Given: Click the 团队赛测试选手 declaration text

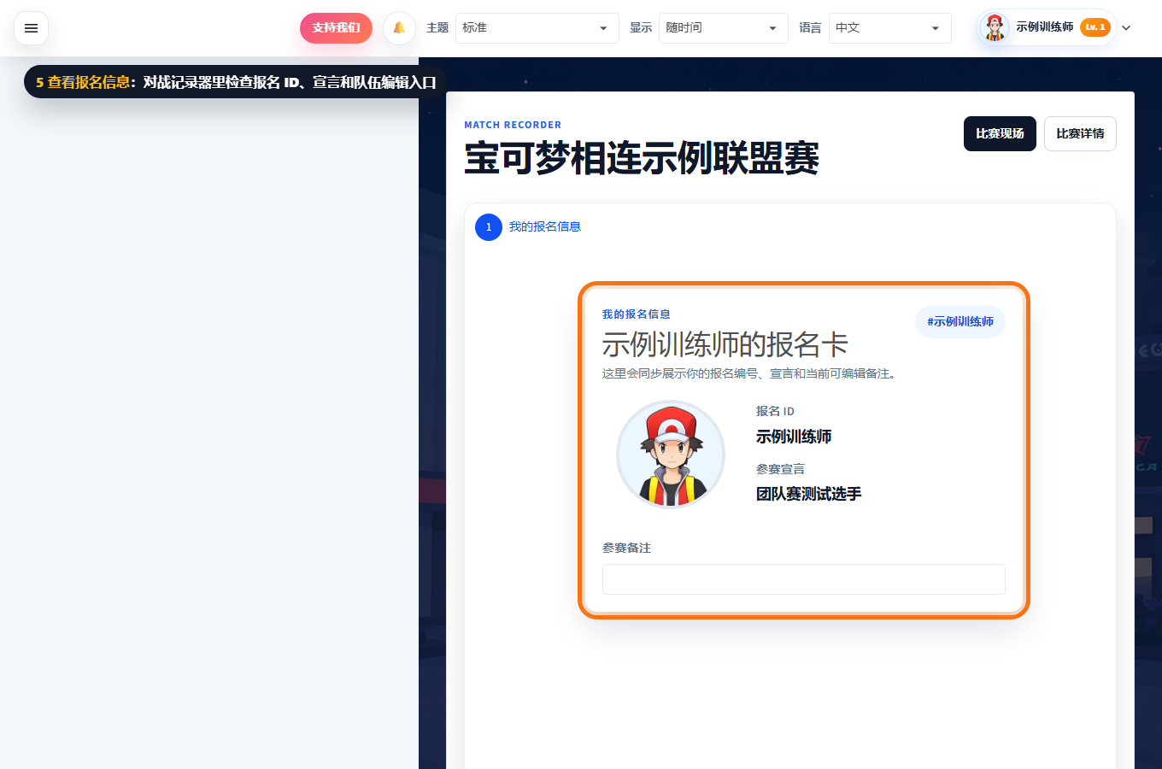Looking at the screenshot, I should [x=808, y=494].
